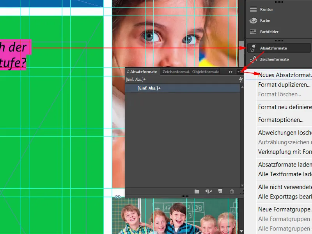Click the panel resize grip at bottom-right corner
Viewport: 312px width, 234px height.
click(x=242, y=192)
